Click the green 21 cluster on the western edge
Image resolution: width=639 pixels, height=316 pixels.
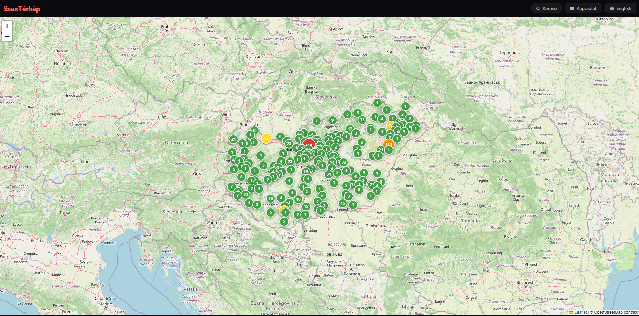(234, 139)
